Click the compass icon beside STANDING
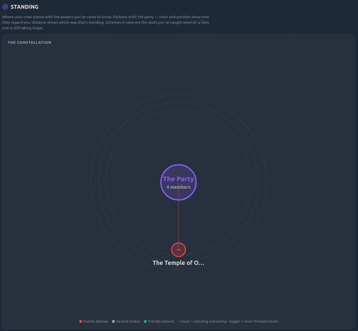Viewport: 358px width, 331px height. (x=5, y=7)
